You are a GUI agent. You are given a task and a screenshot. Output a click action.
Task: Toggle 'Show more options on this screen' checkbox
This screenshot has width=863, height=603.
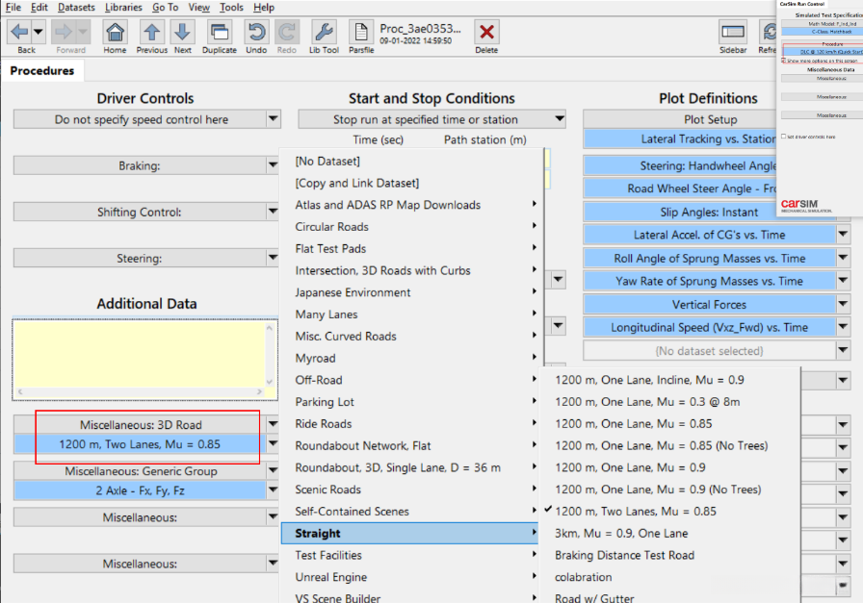point(783,61)
